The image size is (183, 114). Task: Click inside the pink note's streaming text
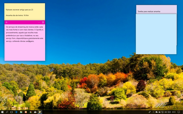click(25, 34)
